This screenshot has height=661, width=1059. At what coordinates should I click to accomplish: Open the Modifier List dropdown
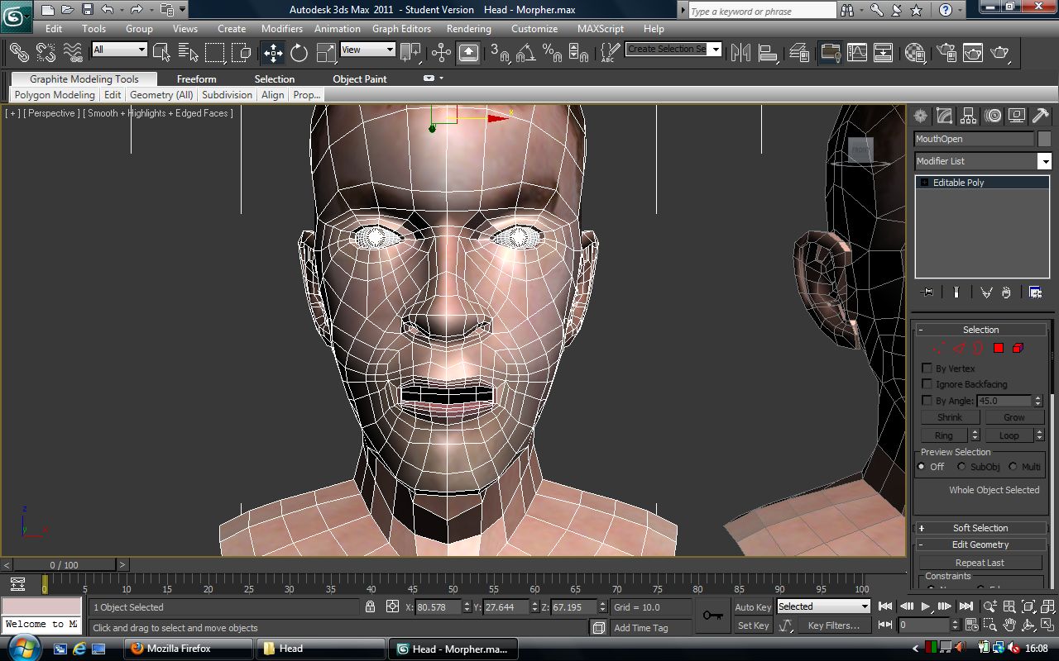1045,161
